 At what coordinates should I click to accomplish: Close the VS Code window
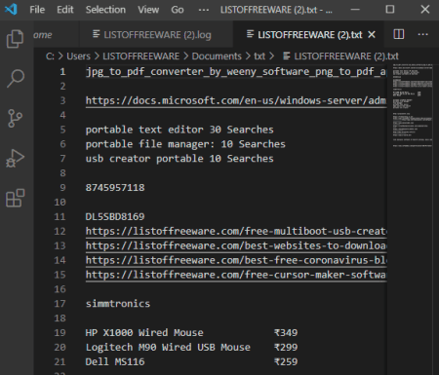coord(425,9)
